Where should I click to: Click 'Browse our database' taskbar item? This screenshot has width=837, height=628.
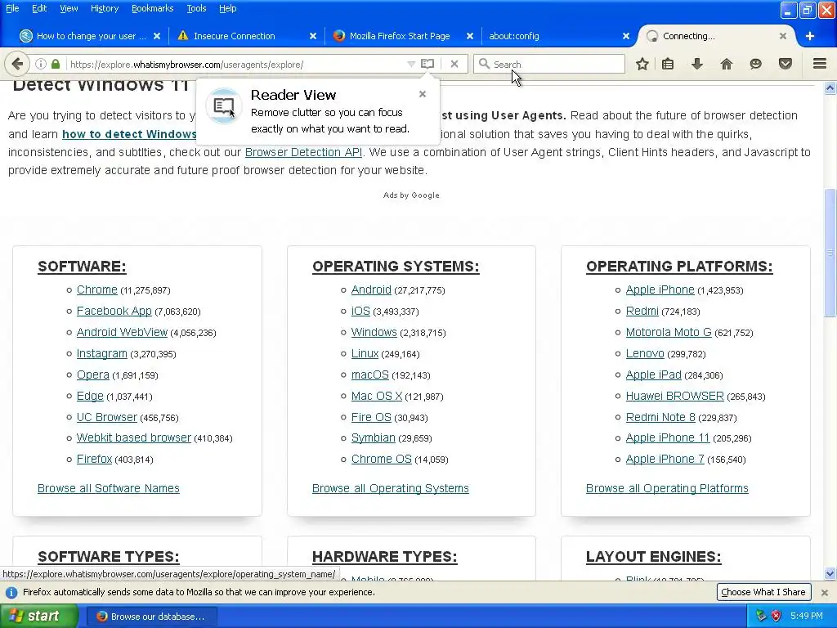pos(151,617)
